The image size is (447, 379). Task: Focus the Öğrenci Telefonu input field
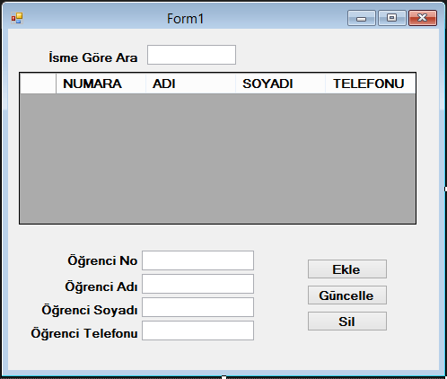(x=197, y=331)
